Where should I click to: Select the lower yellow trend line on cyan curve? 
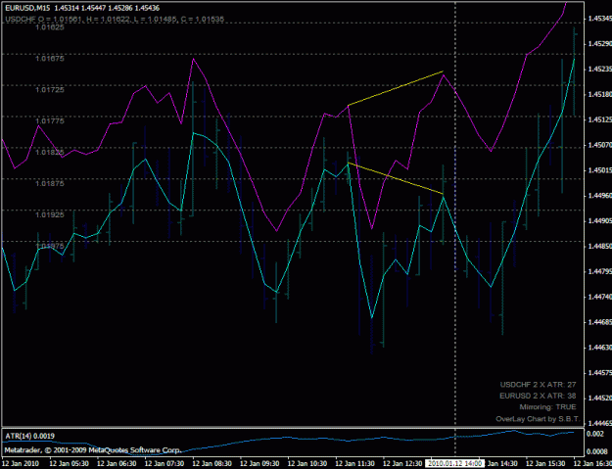coord(396,178)
